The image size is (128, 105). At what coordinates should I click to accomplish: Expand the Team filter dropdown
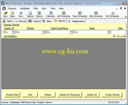[x=108, y=32]
